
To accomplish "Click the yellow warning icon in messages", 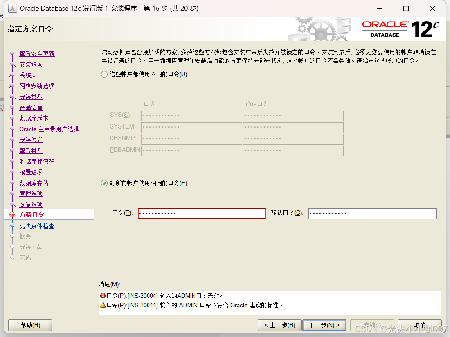I will pyautogui.click(x=103, y=306).
